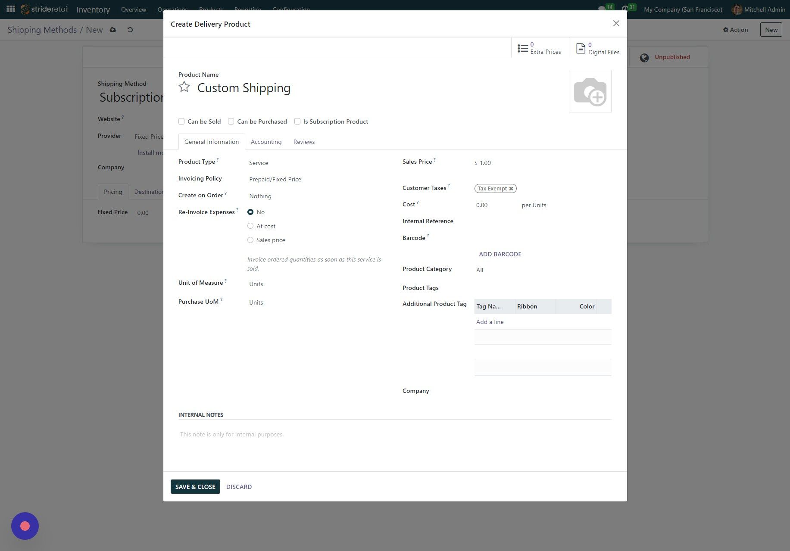The width and height of the screenshot is (790, 551).
Task: Change Unit of Measure from Units
Action: [256, 284]
